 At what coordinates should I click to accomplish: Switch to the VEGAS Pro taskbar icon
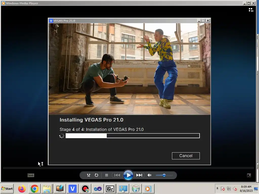point(73,189)
